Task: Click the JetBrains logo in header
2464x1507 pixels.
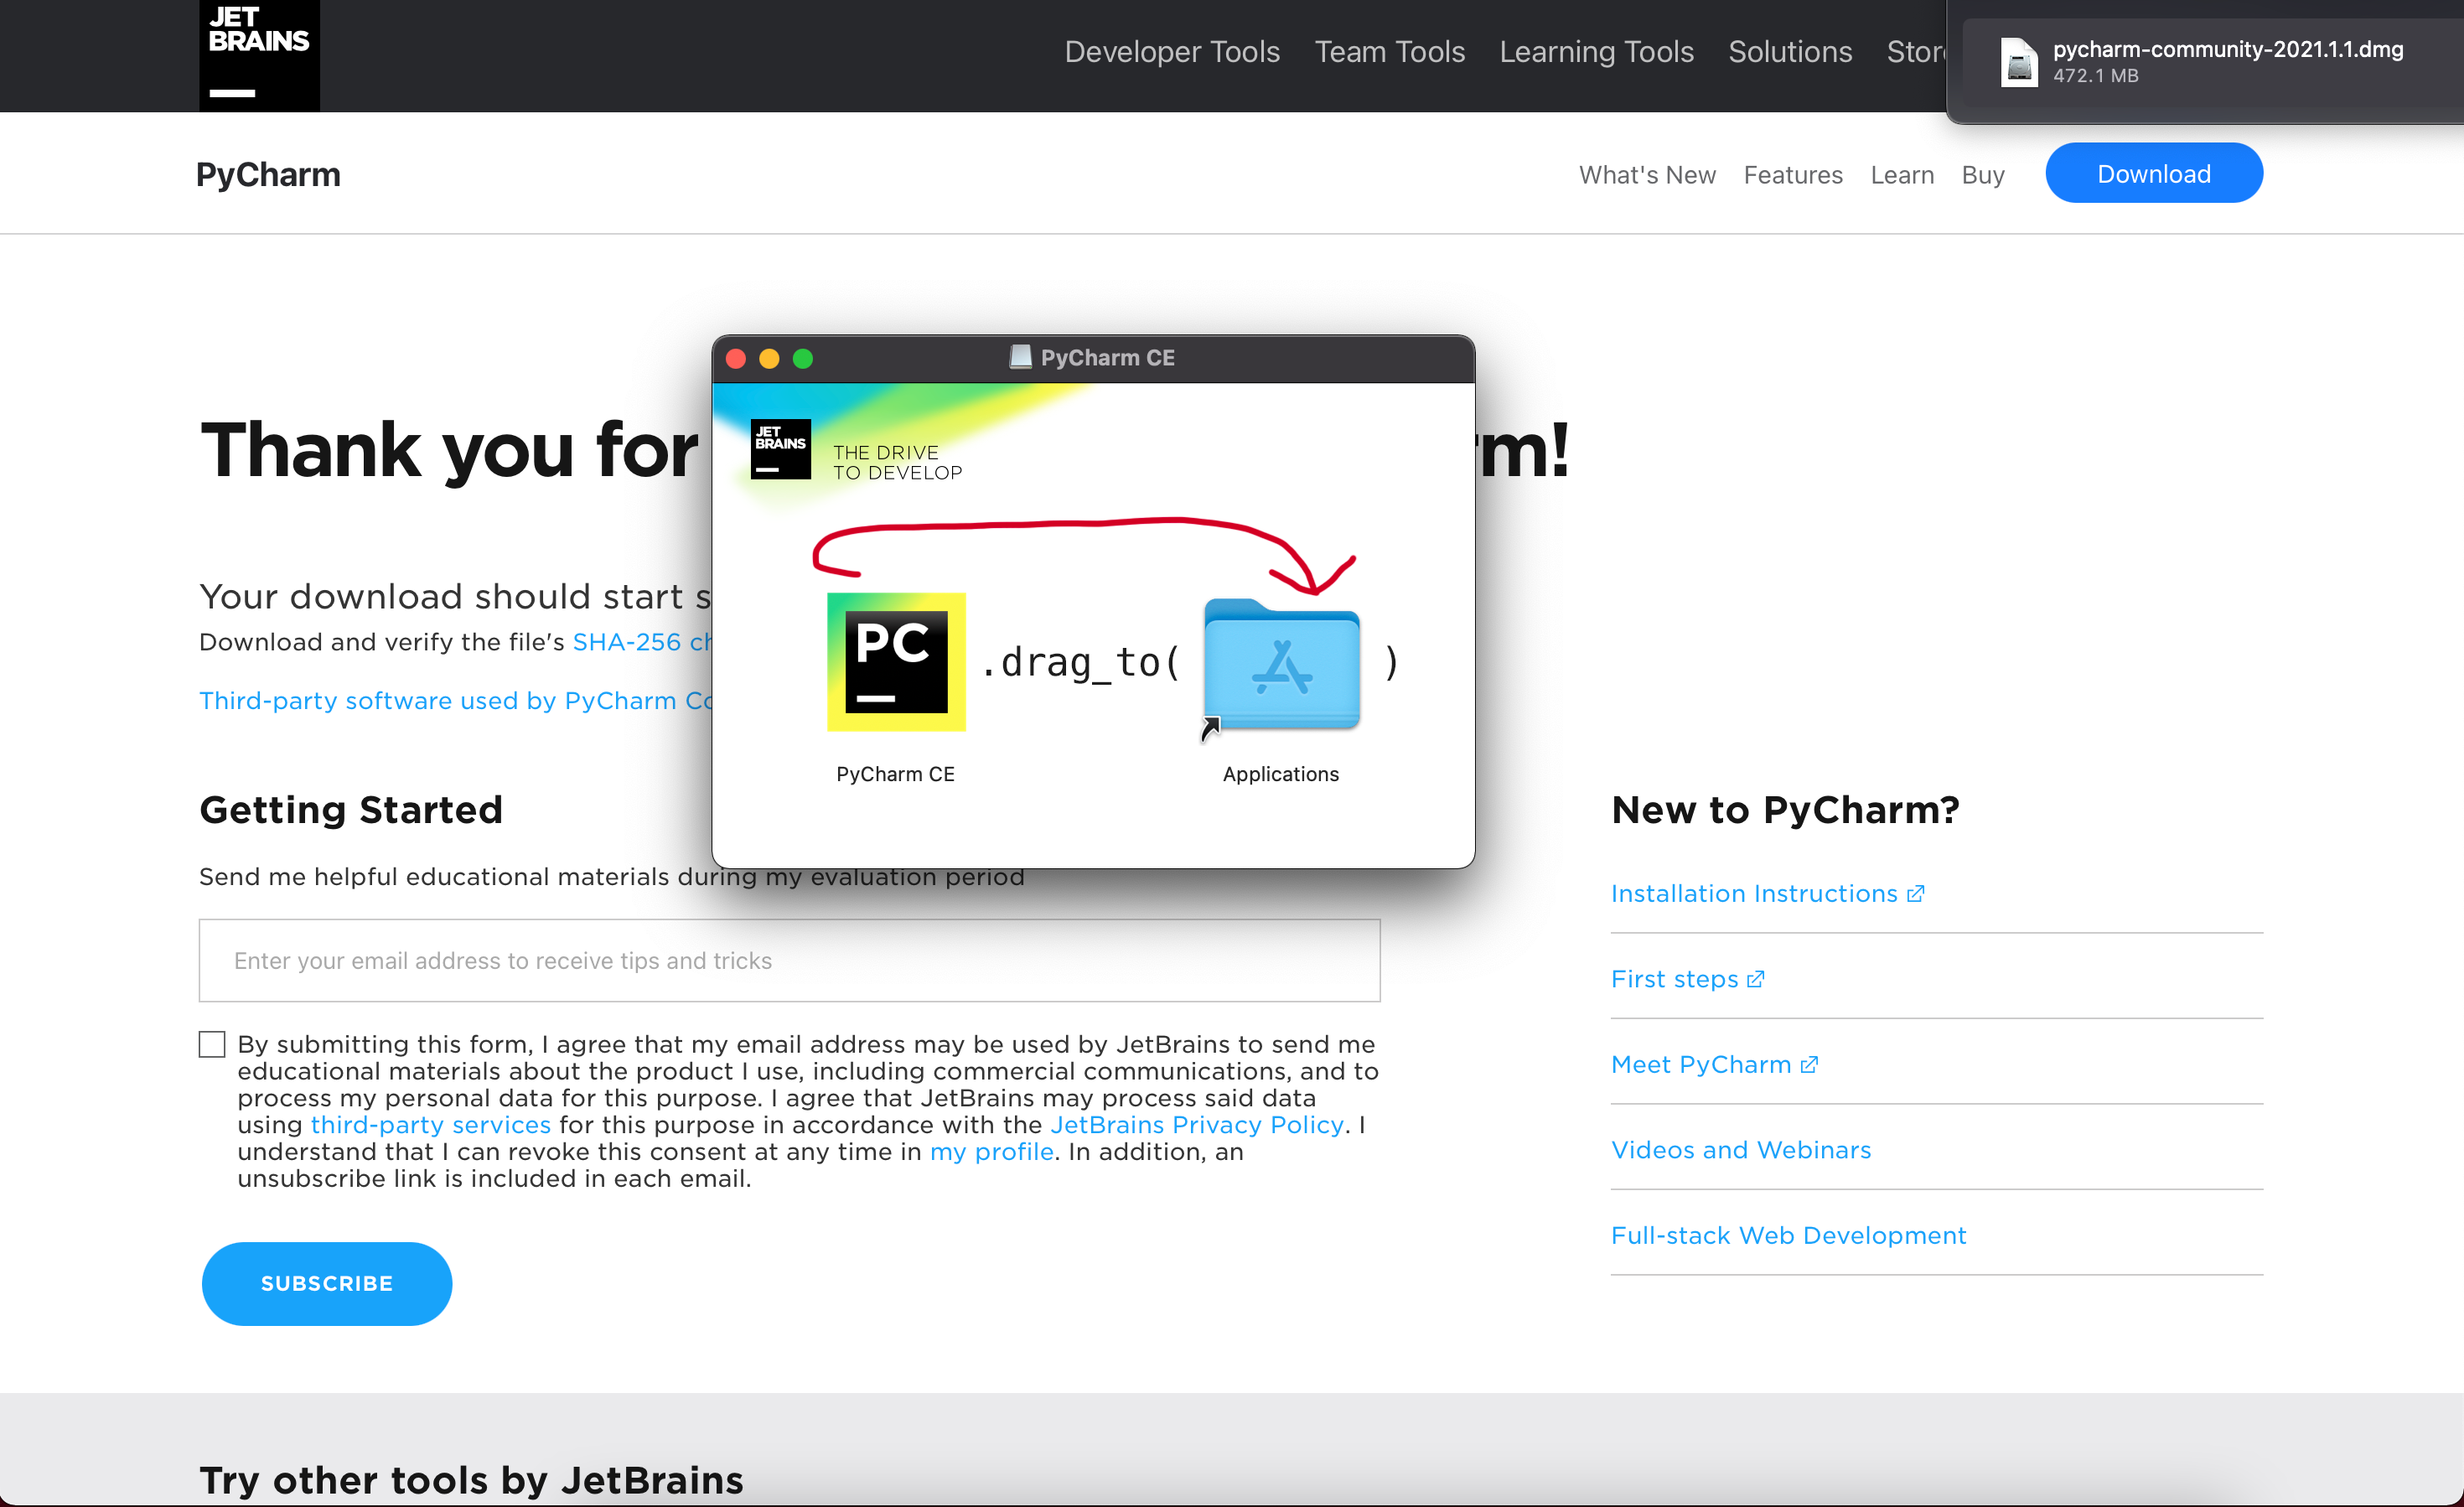Action: pos(259,55)
